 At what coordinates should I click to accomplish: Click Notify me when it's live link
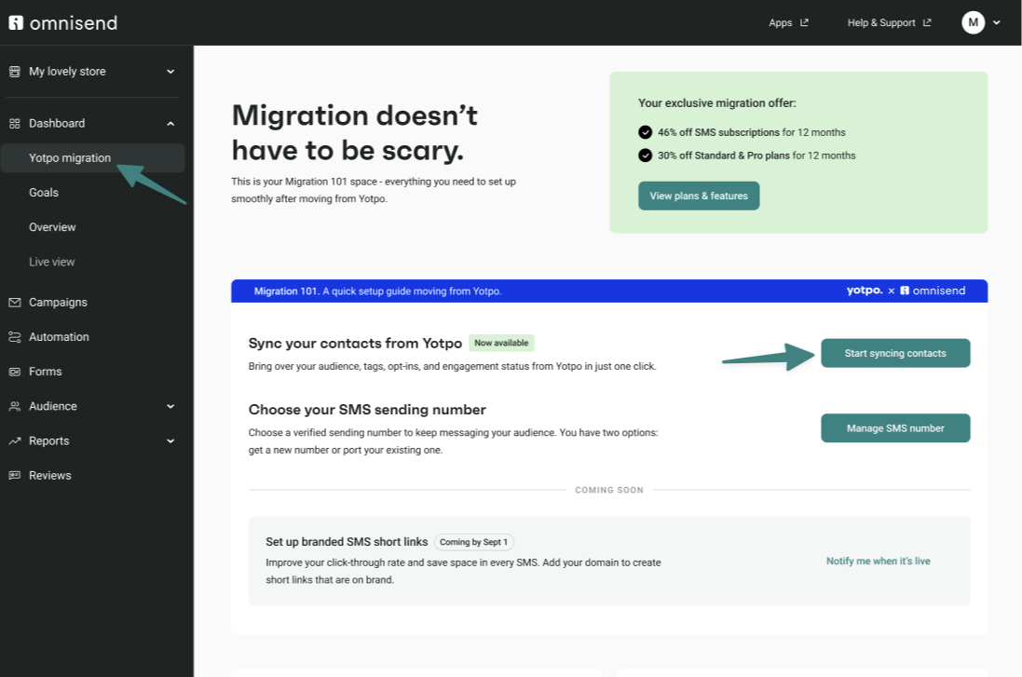878,562
